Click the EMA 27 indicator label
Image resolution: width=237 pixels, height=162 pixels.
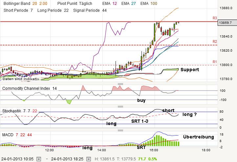pyautogui.click(x=129, y=4)
